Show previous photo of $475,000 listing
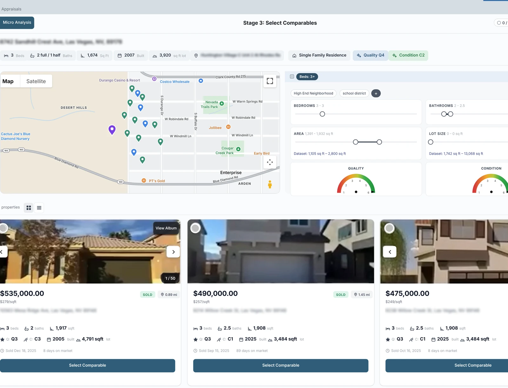This screenshot has height=388, width=508. [x=390, y=252]
